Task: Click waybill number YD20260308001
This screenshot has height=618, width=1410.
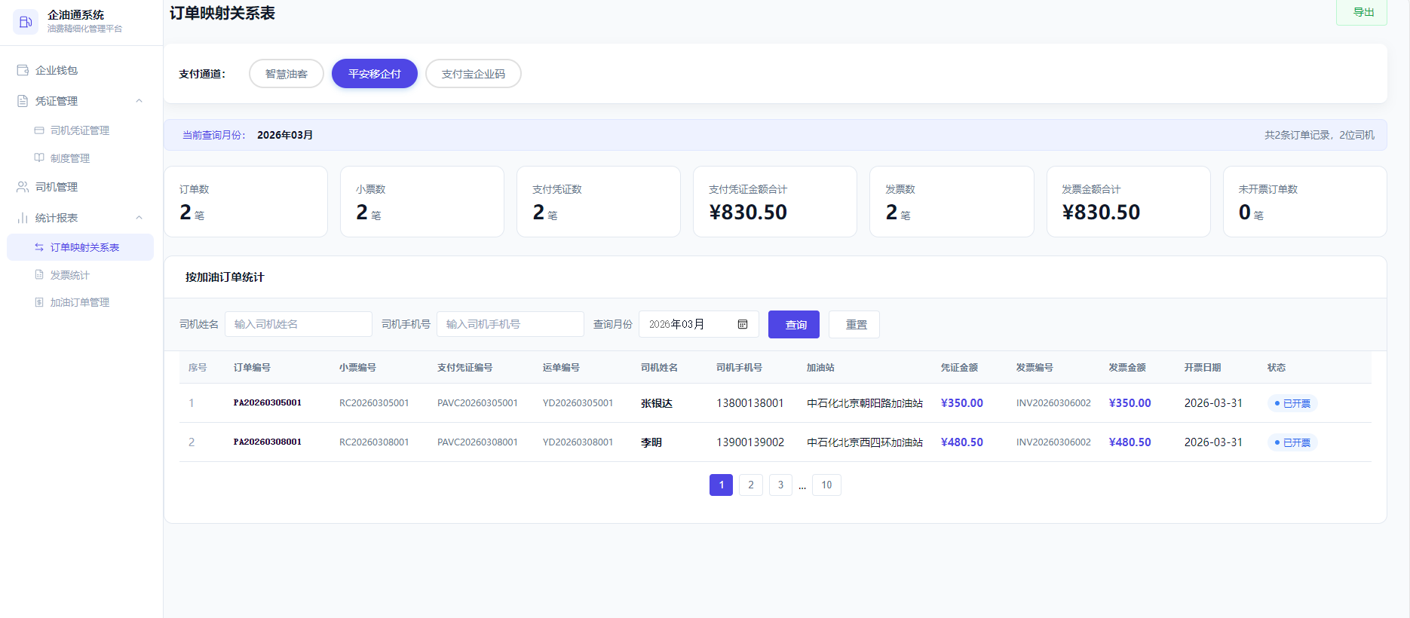Action: (x=578, y=442)
